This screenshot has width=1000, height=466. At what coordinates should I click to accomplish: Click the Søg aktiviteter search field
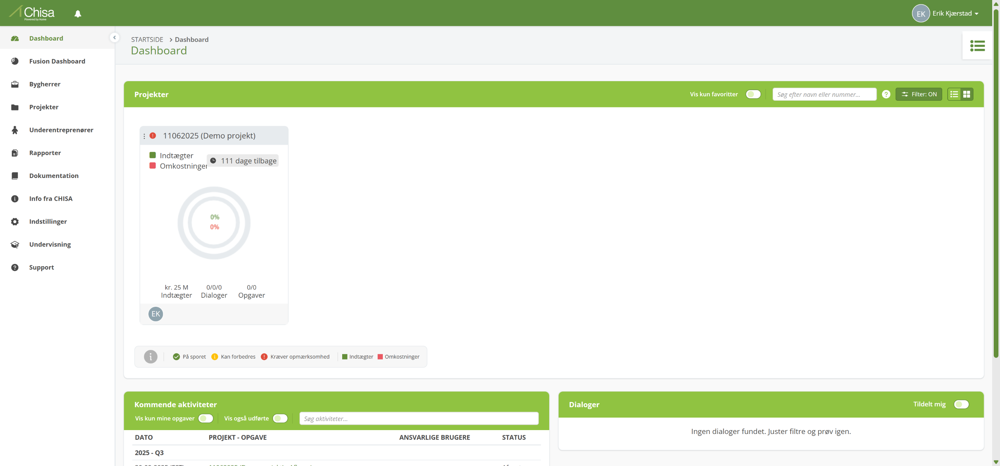(419, 418)
